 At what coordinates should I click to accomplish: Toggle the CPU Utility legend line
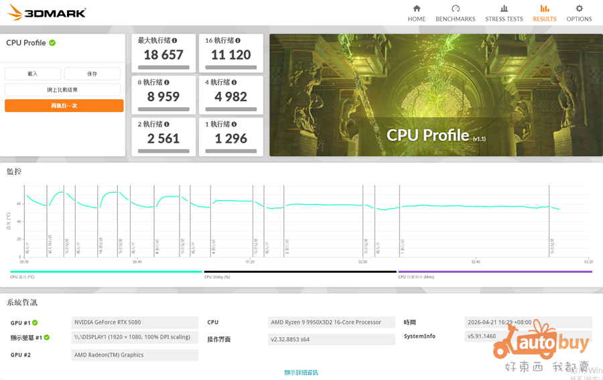(299, 273)
